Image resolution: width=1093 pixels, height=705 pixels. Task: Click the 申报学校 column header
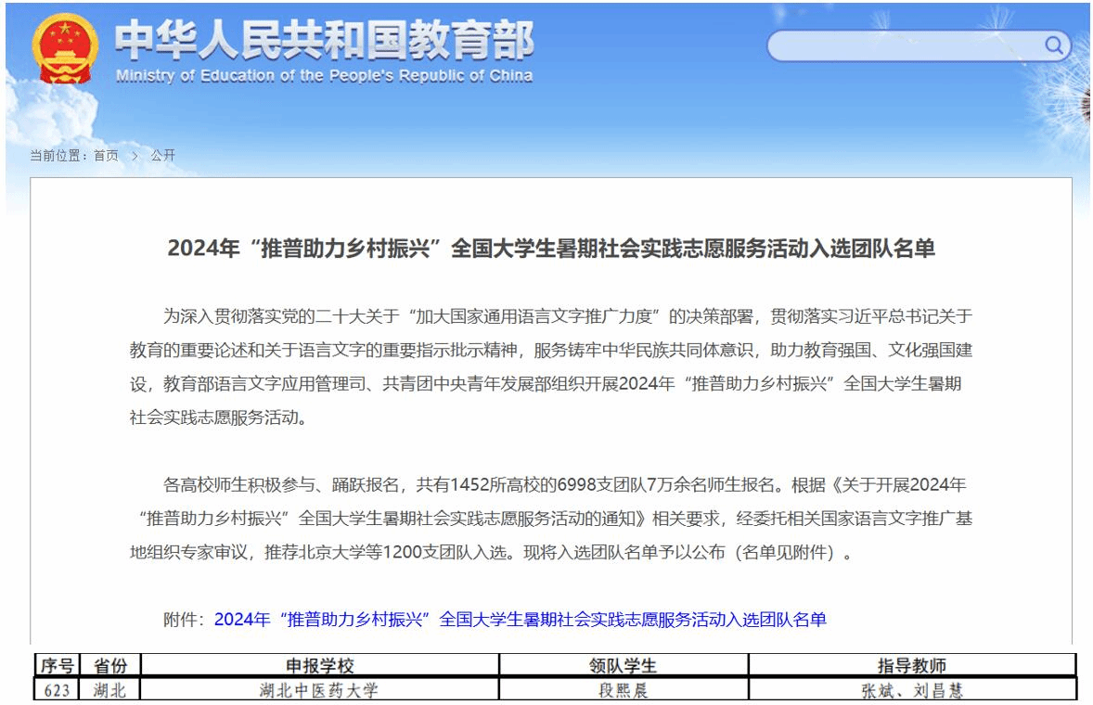319,665
